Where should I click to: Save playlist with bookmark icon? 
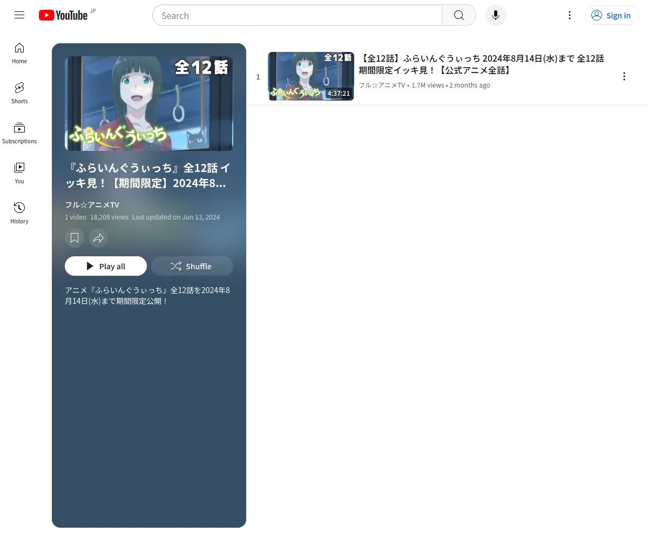(x=75, y=238)
